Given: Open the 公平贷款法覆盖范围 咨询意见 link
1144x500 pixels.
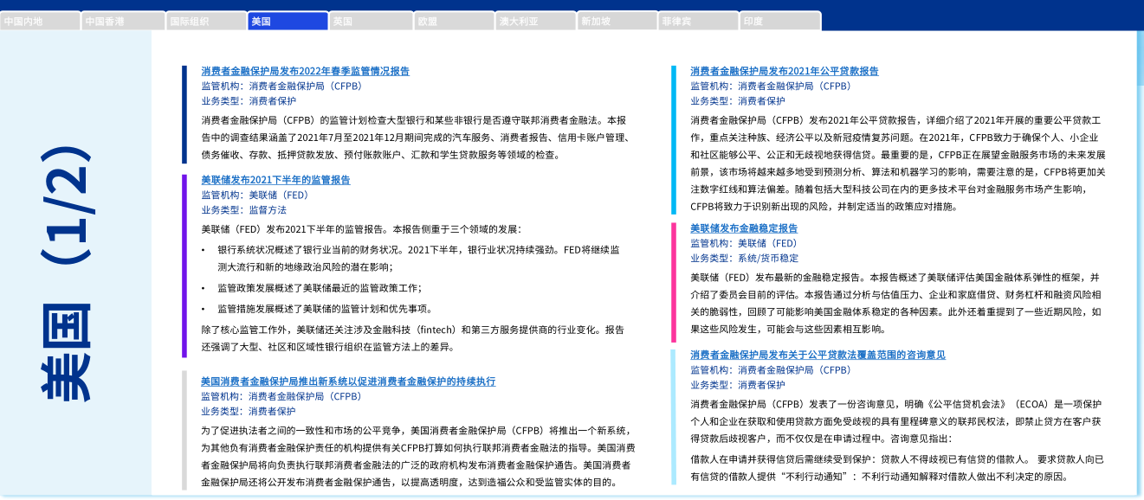Looking at the screenshot, I should tap(818, 355).
